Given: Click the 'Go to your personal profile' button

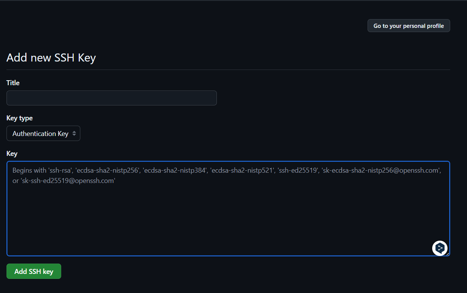Looking at the screenshot, I should pyautogui.click(x=408, y=26).
